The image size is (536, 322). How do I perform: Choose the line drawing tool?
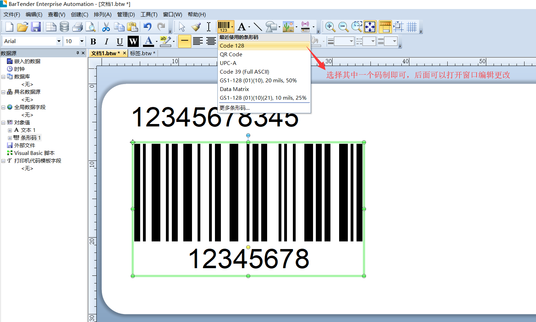click(258, 27)
